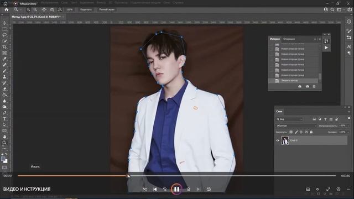Select the last highlighted history state

(293, 81)
